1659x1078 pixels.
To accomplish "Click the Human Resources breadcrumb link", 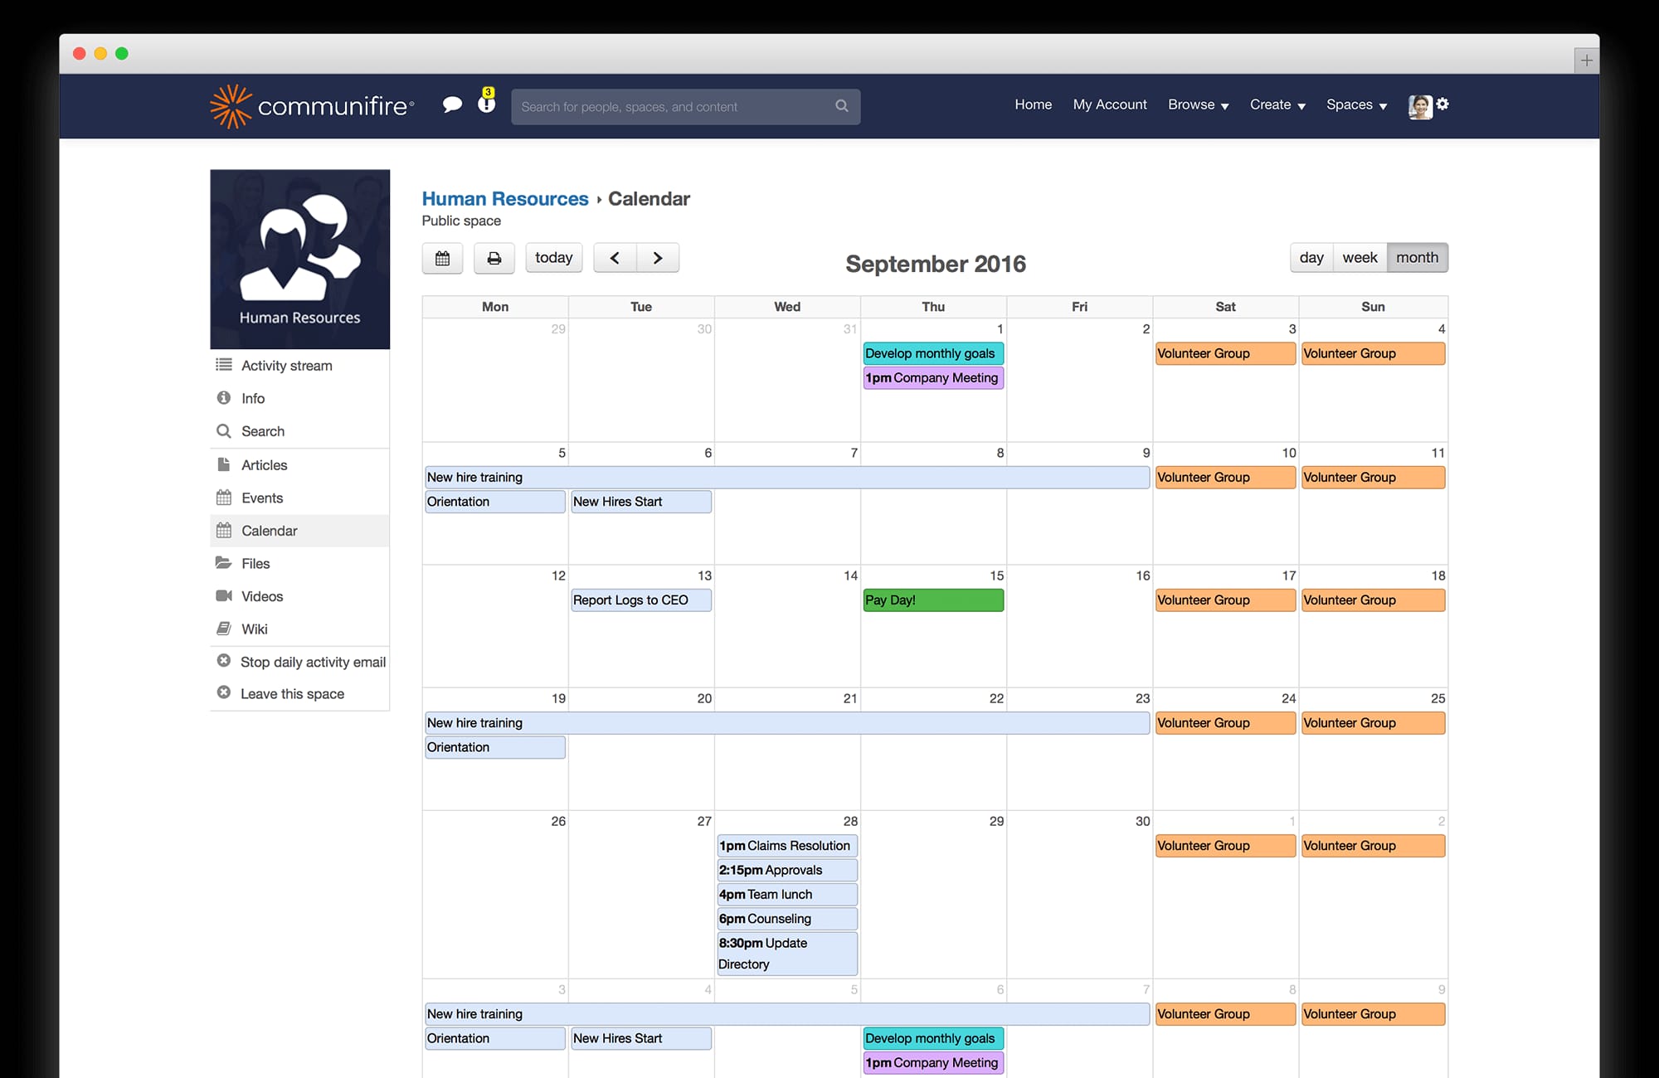I will click(505, 198).
